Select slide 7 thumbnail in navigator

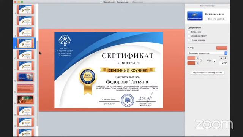pyautogui.click(x=25, y=21)
